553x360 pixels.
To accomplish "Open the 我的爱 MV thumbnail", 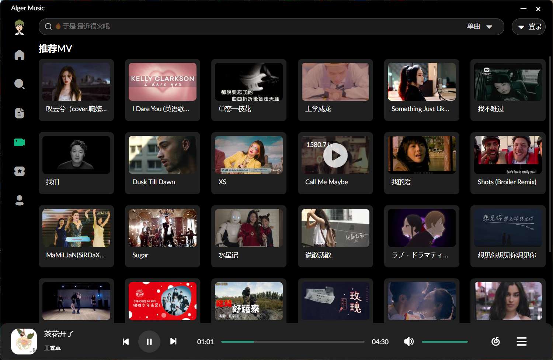I will click(422, 155).
